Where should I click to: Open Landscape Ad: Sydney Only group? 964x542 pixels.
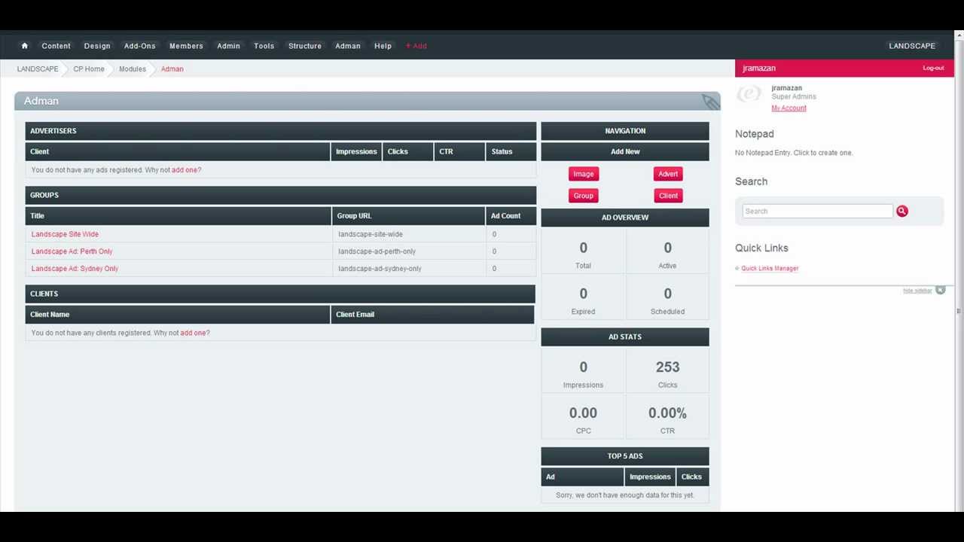tap(75, 269)
